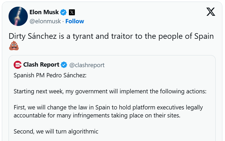Click the 'Spanish PM Pedro Sánchez:' line
Screen dimensions: 225x141
coord(50,75)
